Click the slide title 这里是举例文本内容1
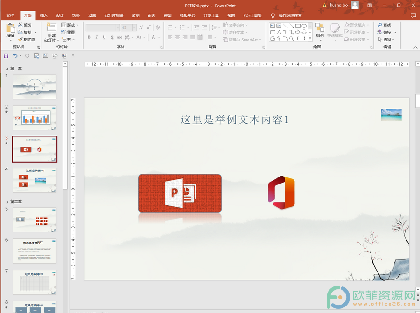The height and width of the screenshot is (313, 420). [234, 120]
